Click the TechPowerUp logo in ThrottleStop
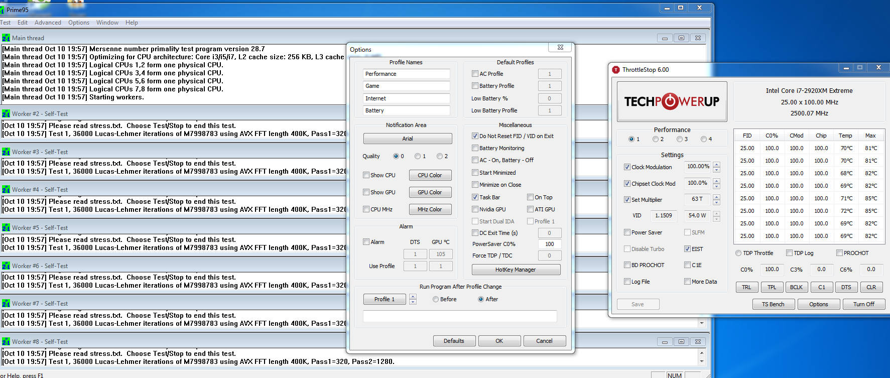Image resolution: width=890 pixels, height=378 pixels. pos(672,101)
